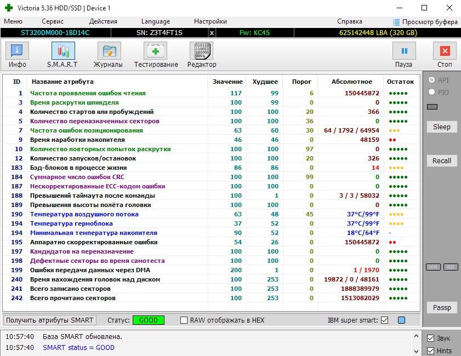Click the Худшее column header
Screen dimensions: 461x356
tap(265, 82)
